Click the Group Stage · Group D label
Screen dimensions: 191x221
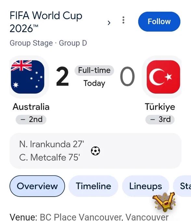pos(48,43)
